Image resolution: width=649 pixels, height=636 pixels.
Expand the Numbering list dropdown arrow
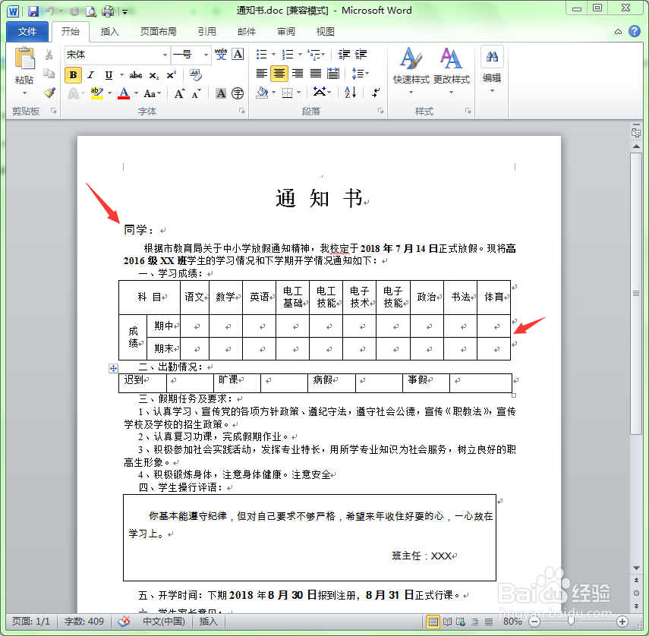click(300, 54)
